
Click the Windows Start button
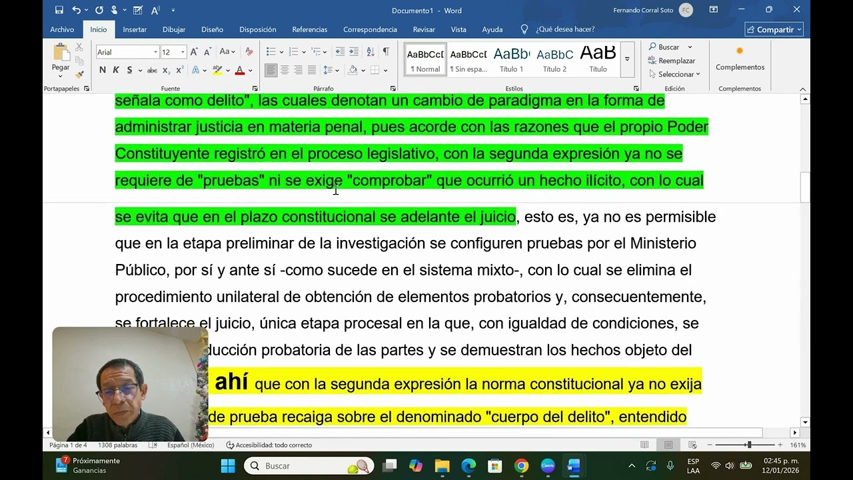click(x=228, y=466)
